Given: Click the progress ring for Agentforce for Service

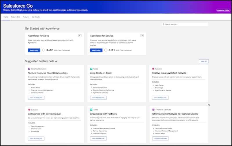Looking at the screenshot, I should [106, 50].
